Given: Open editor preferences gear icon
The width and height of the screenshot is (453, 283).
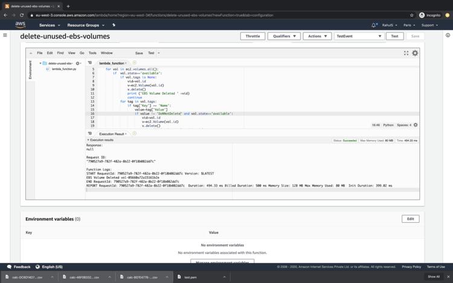Looking at the screenshot, I should pyautogui.click(x=415, y=53).
